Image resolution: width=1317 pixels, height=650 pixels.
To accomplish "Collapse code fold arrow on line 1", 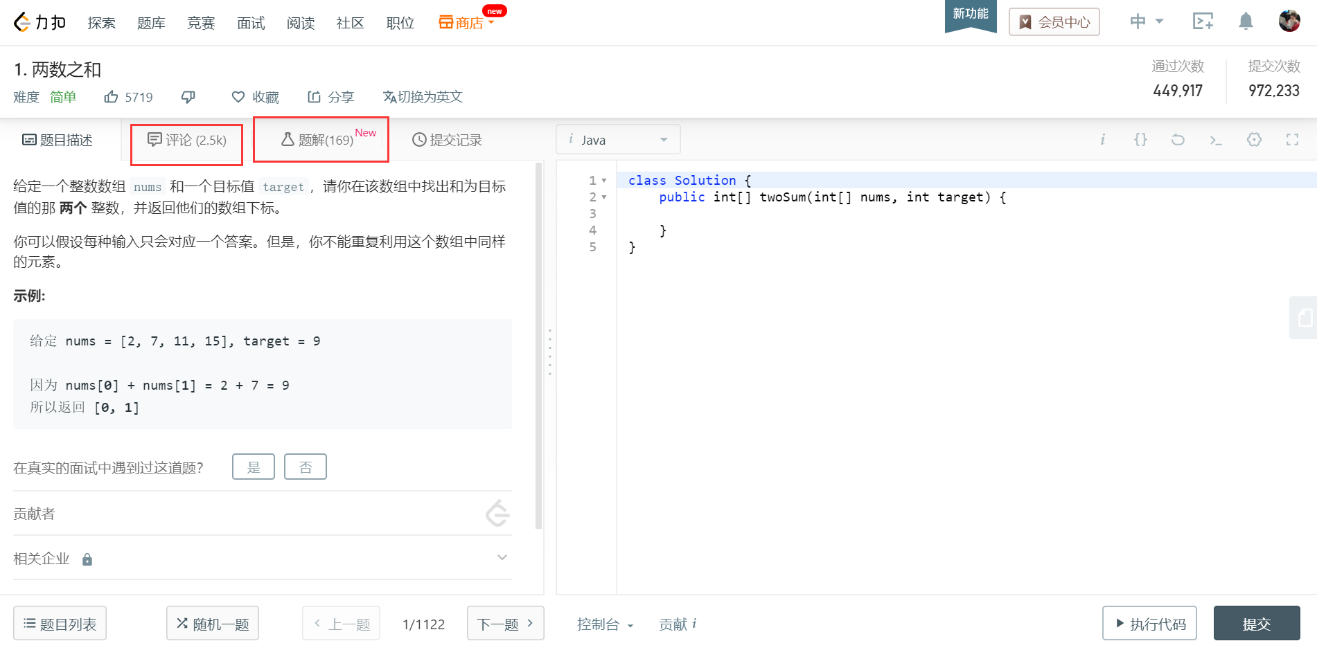I will [x=604, y=181].
